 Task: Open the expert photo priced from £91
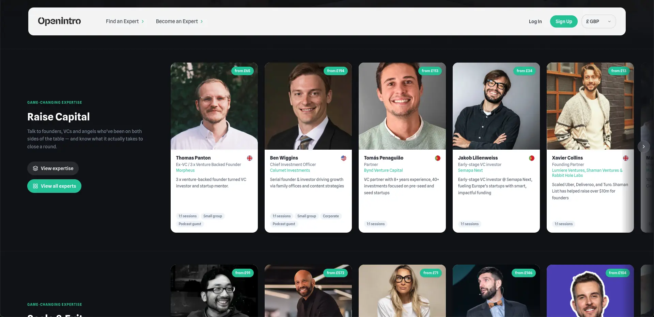pos(214,291)
